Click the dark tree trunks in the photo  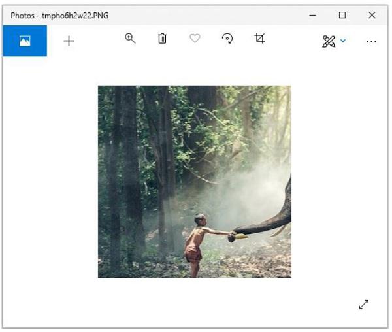click(124, 163)
